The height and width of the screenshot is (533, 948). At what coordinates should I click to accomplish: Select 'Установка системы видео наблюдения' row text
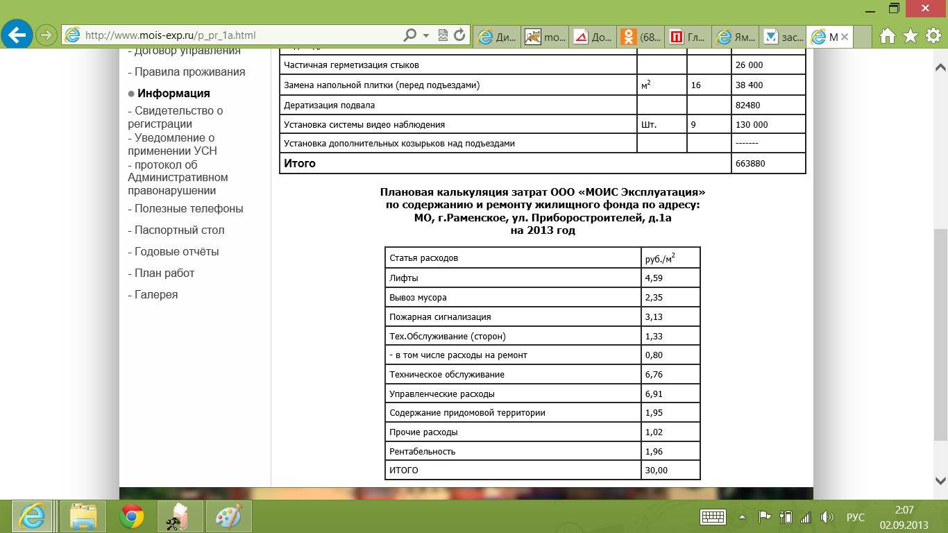[364, 124]
